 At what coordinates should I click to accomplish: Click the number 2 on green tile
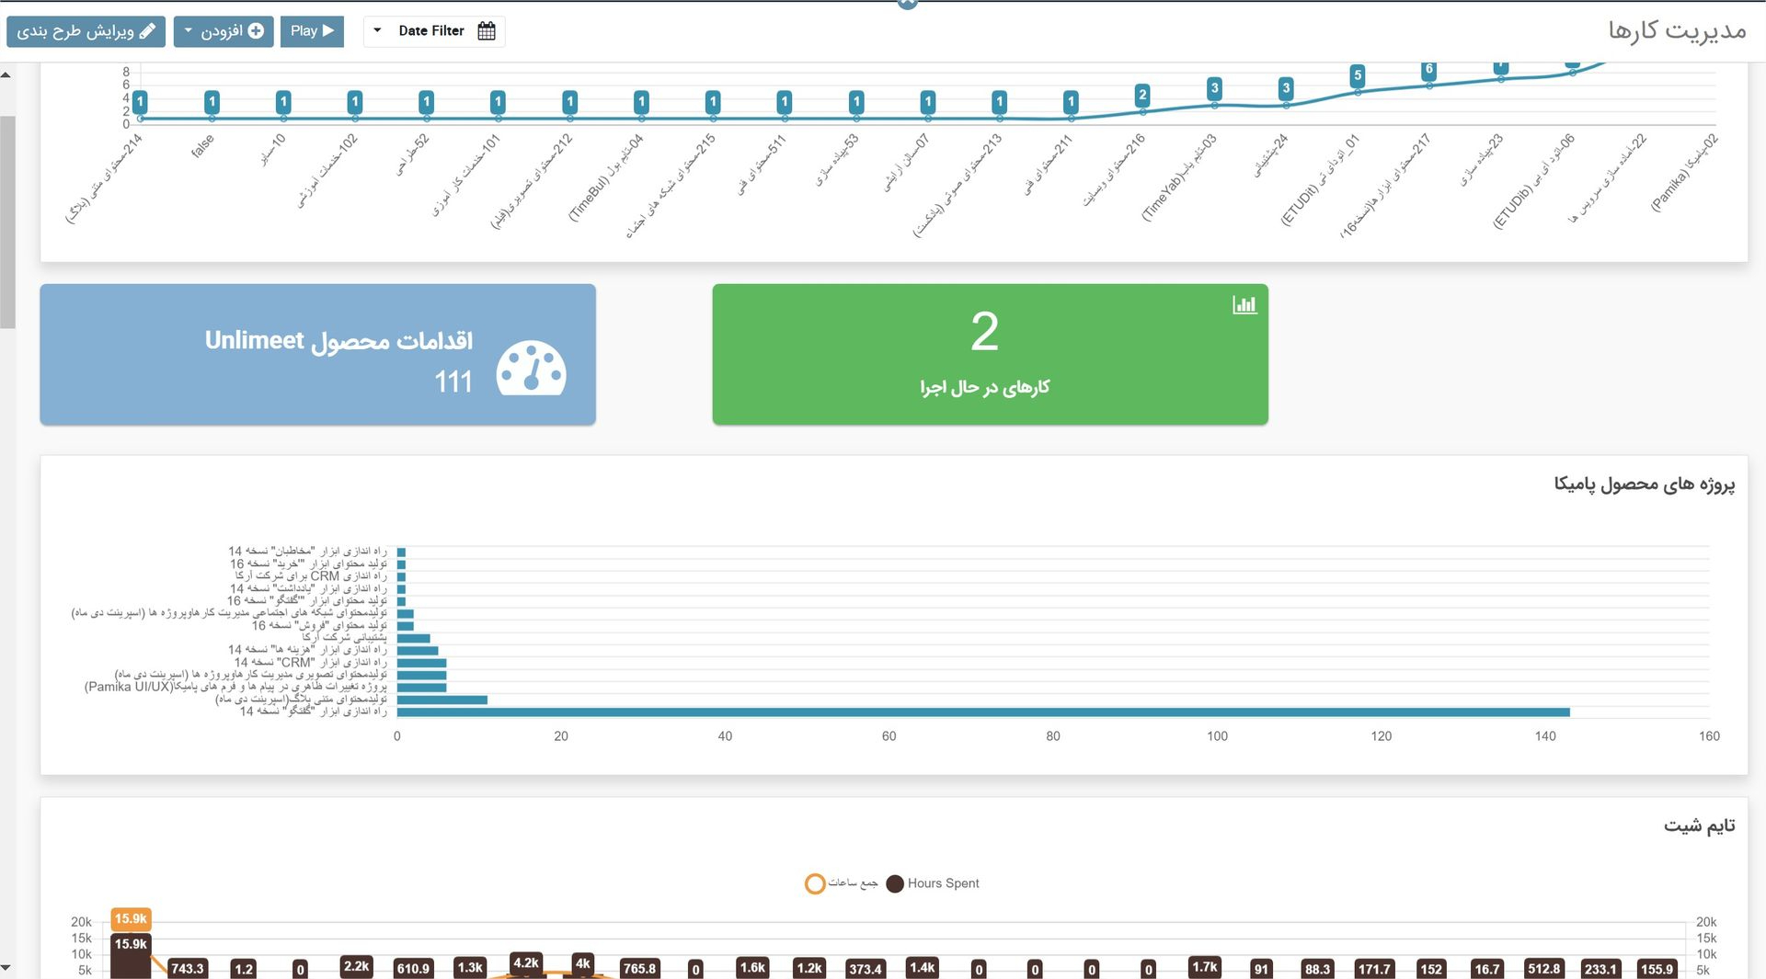point(984,332)
